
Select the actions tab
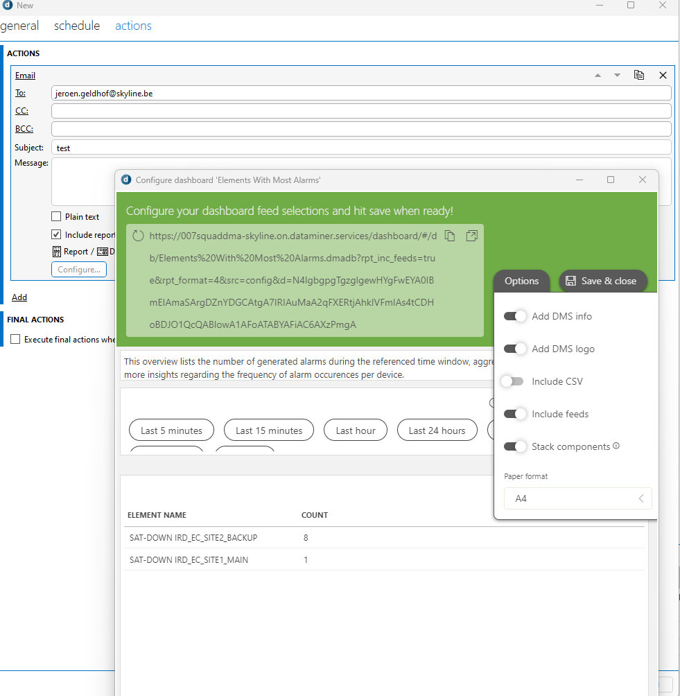(x=133, y=26)
